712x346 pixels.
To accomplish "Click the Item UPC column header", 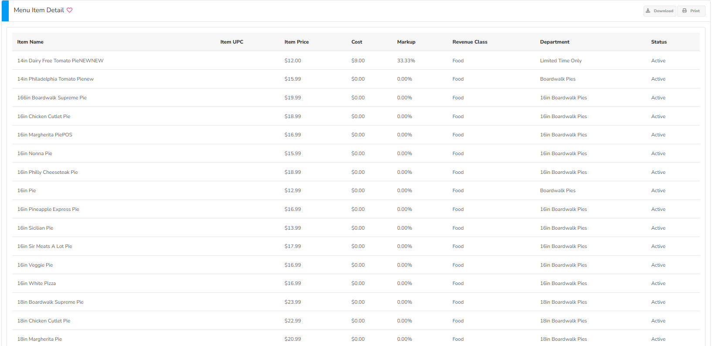I will point(231,42).
